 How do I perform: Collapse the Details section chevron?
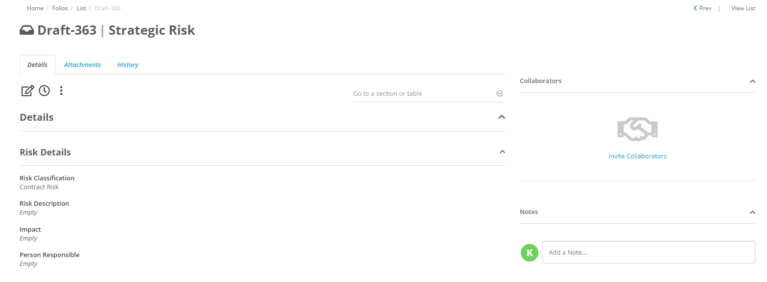point(501,117)
